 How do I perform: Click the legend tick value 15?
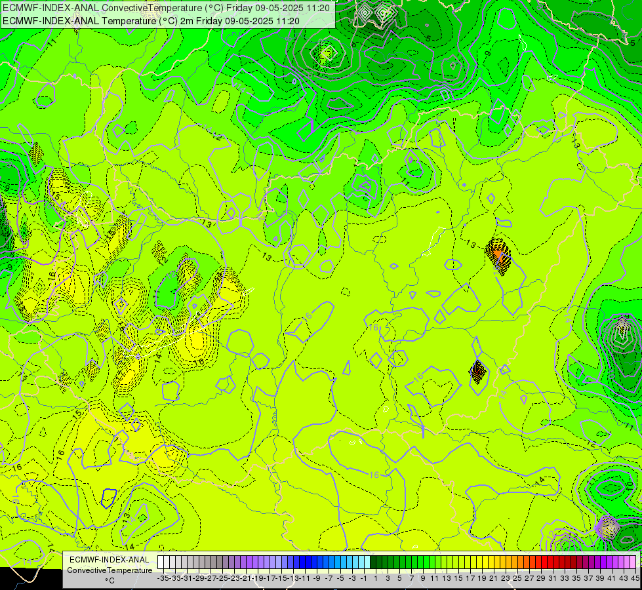(x=458, y=579)
